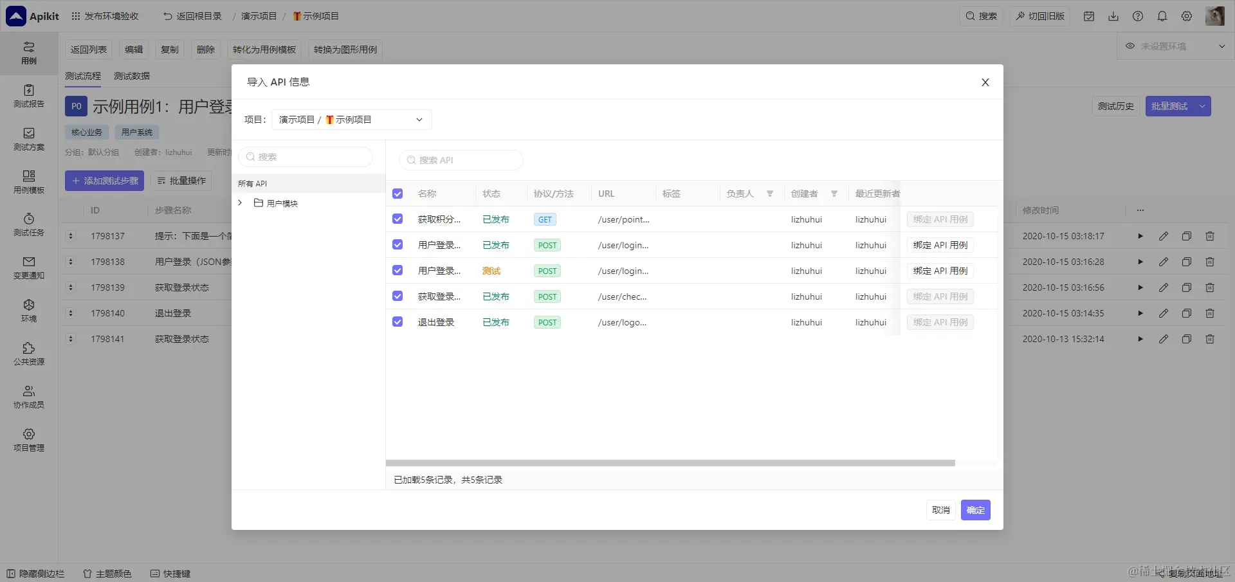This screenshot has height=582, width=1235.
Task: Edit step 1798138 with pencil icon
Action: 1164,262
